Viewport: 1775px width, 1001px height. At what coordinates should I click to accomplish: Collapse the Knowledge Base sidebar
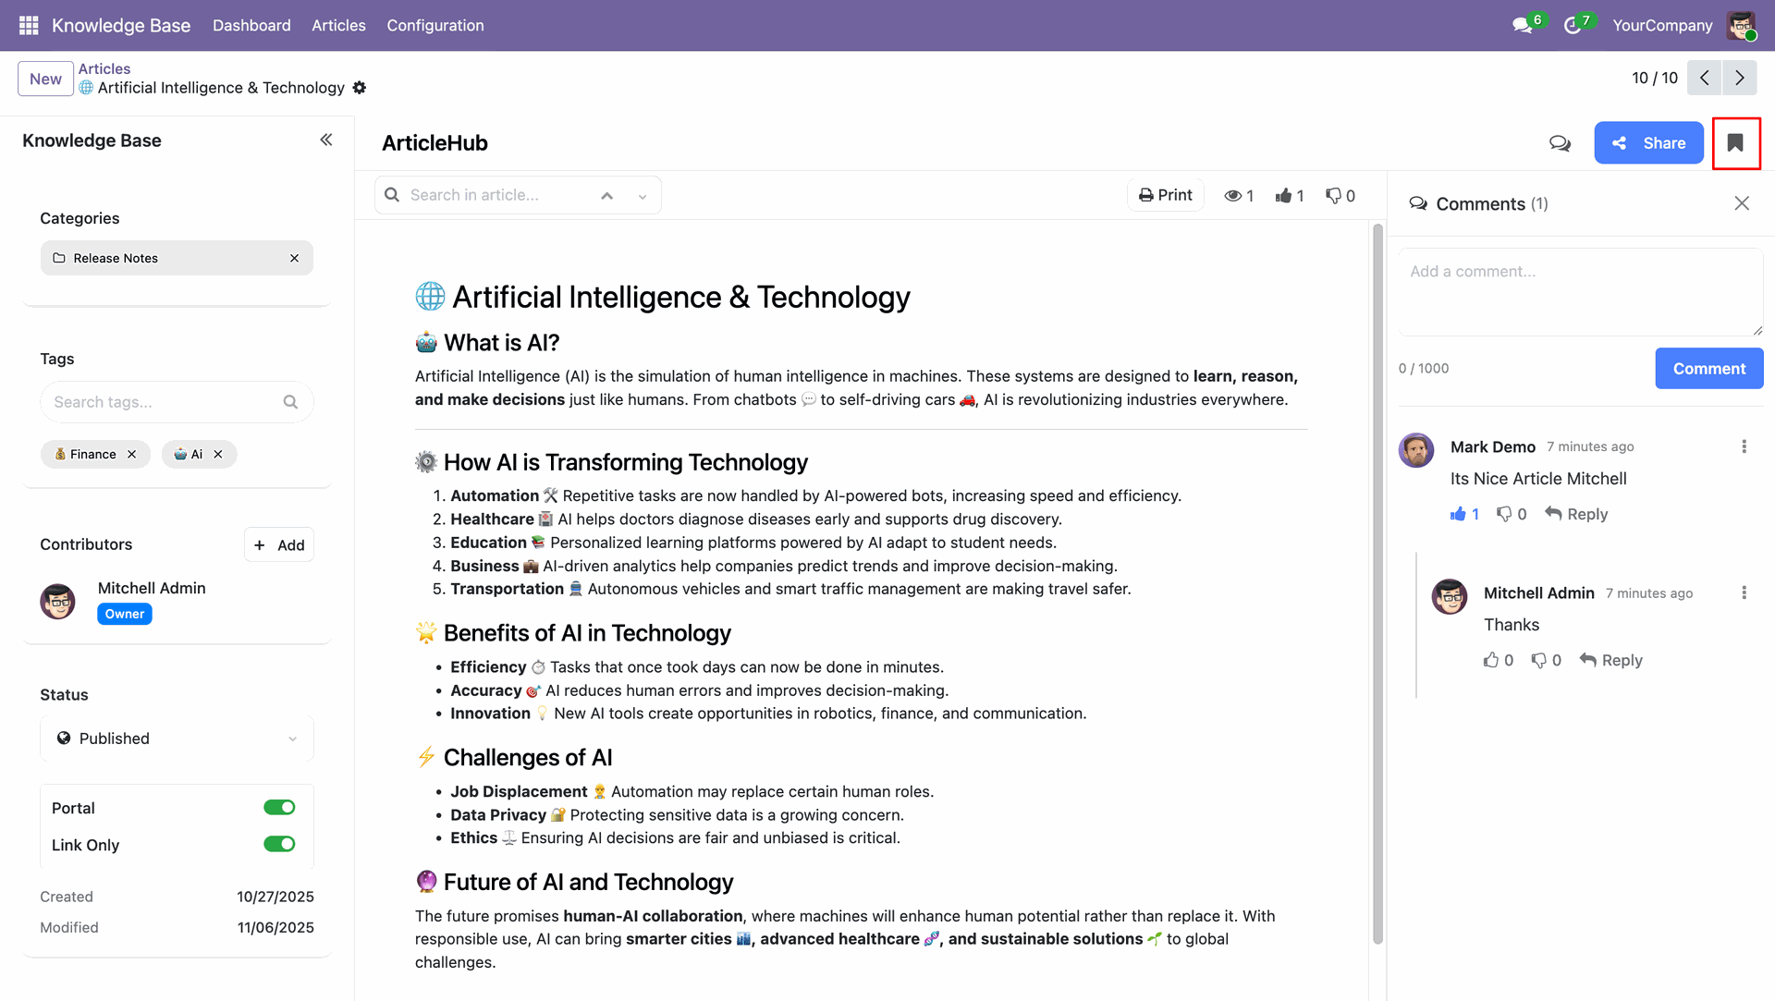coord(326,140)
